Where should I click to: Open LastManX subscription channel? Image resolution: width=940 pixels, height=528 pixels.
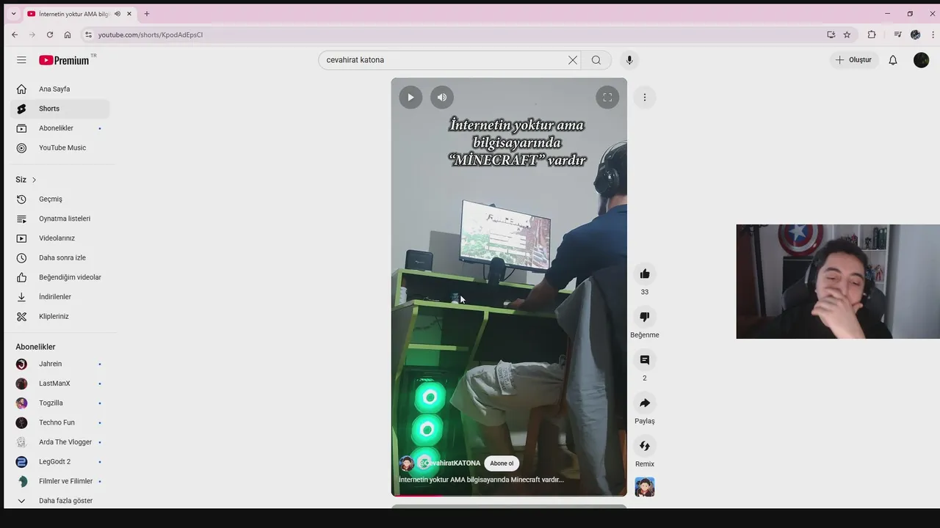tap(60, 384)
